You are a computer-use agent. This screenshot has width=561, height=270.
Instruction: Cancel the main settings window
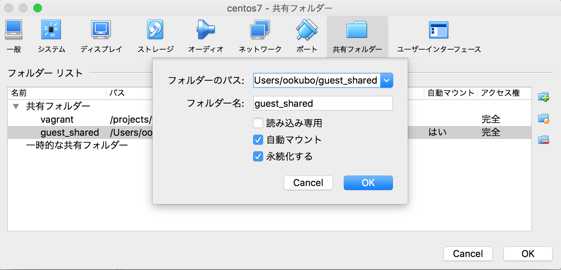[x=468, y=254]
